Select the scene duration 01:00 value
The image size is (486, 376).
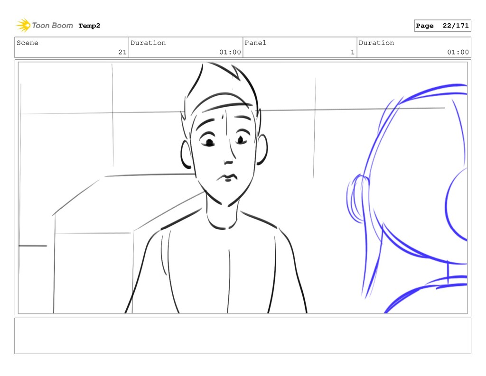(x=230, y=52)
